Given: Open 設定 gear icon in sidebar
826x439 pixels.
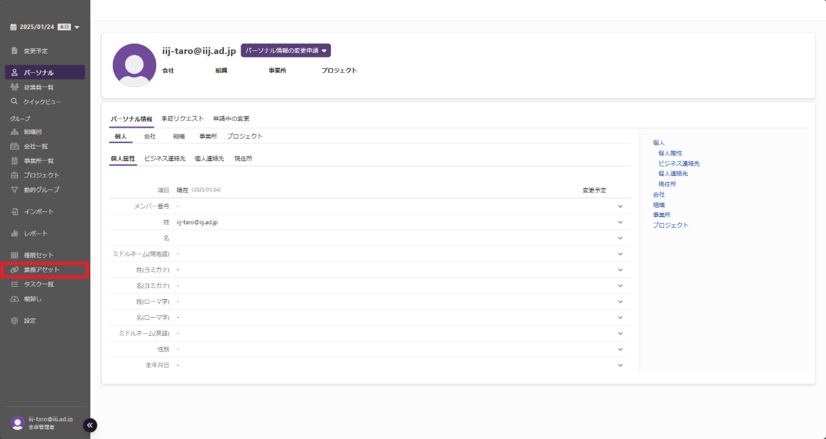Looking at the screenshot, I should click(15, 320).
